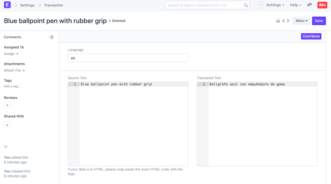Go to next record arrow
This screenshot has width=331, height=184.
click(x=288, y=21)
